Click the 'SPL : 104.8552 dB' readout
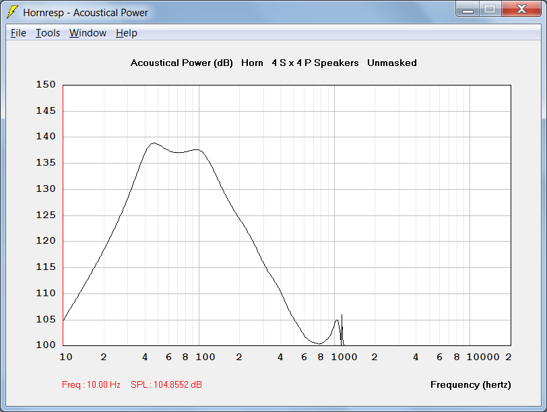The image size is (547, 412). tap(166, 384)
